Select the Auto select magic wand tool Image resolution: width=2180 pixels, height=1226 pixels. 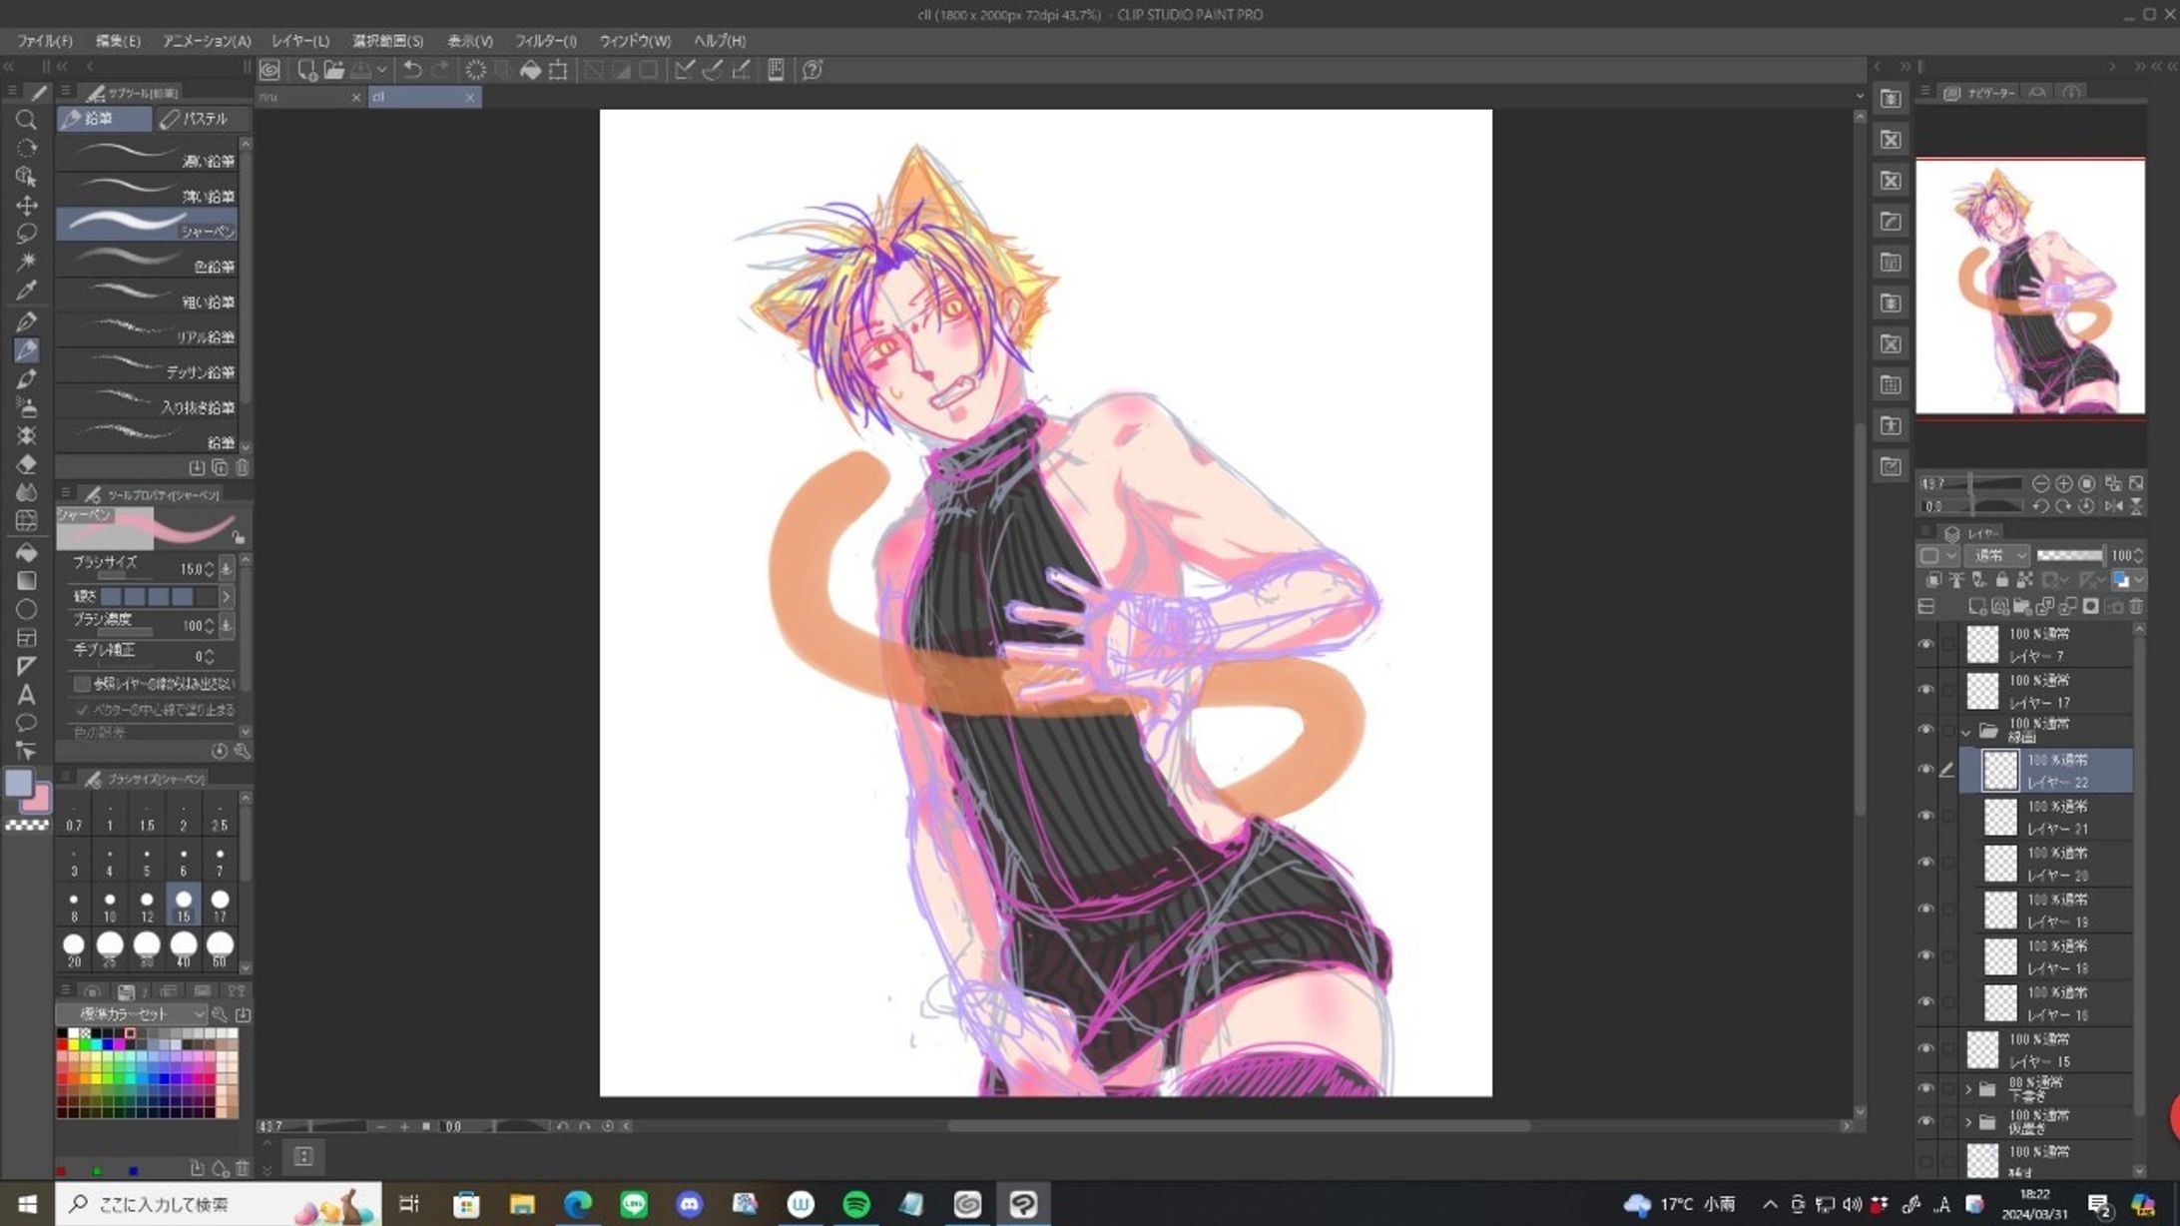coord(27,262)
